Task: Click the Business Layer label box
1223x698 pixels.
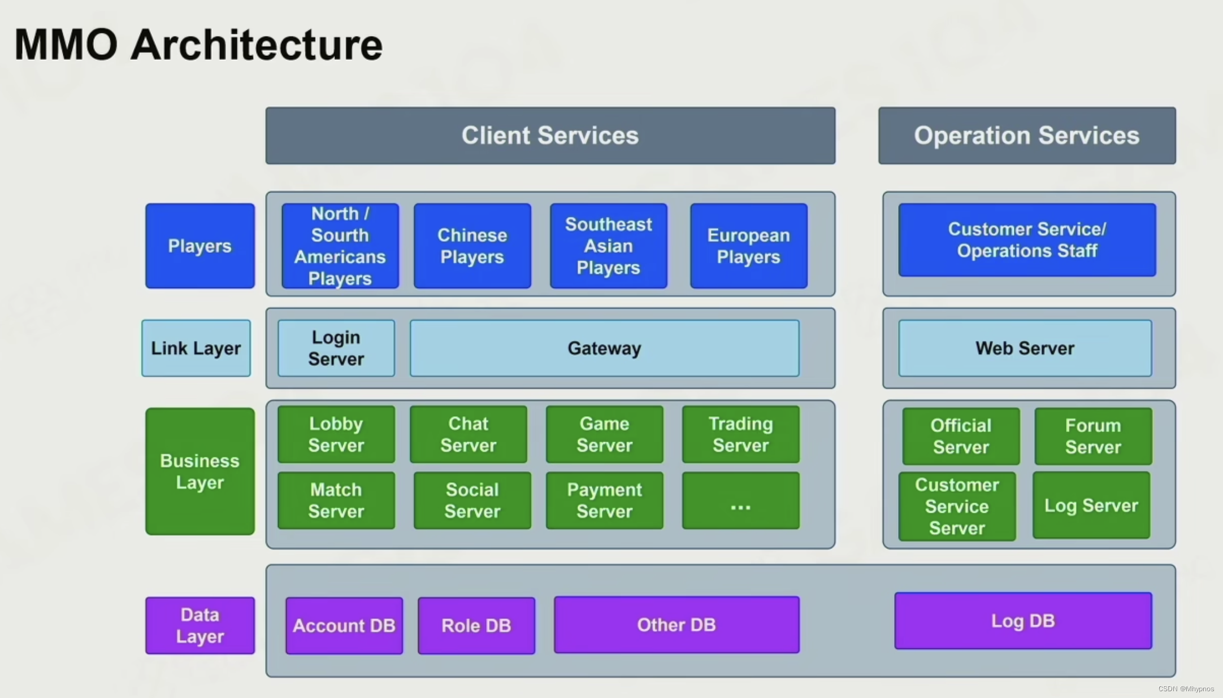Action: tap(200, 471)
